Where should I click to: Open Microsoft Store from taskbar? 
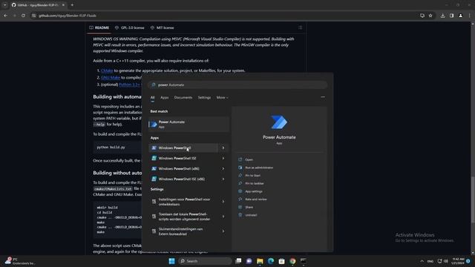pyautogui.click(x=282, y=261)
